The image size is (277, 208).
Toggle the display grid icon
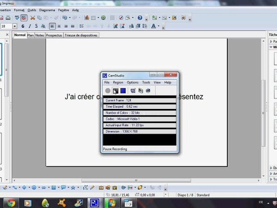[x=112, y=18]
